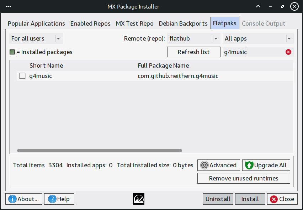Open the window menu in title bar
Image resolution: width=303 pixels, height=210 pixels.
pos(9,6)
